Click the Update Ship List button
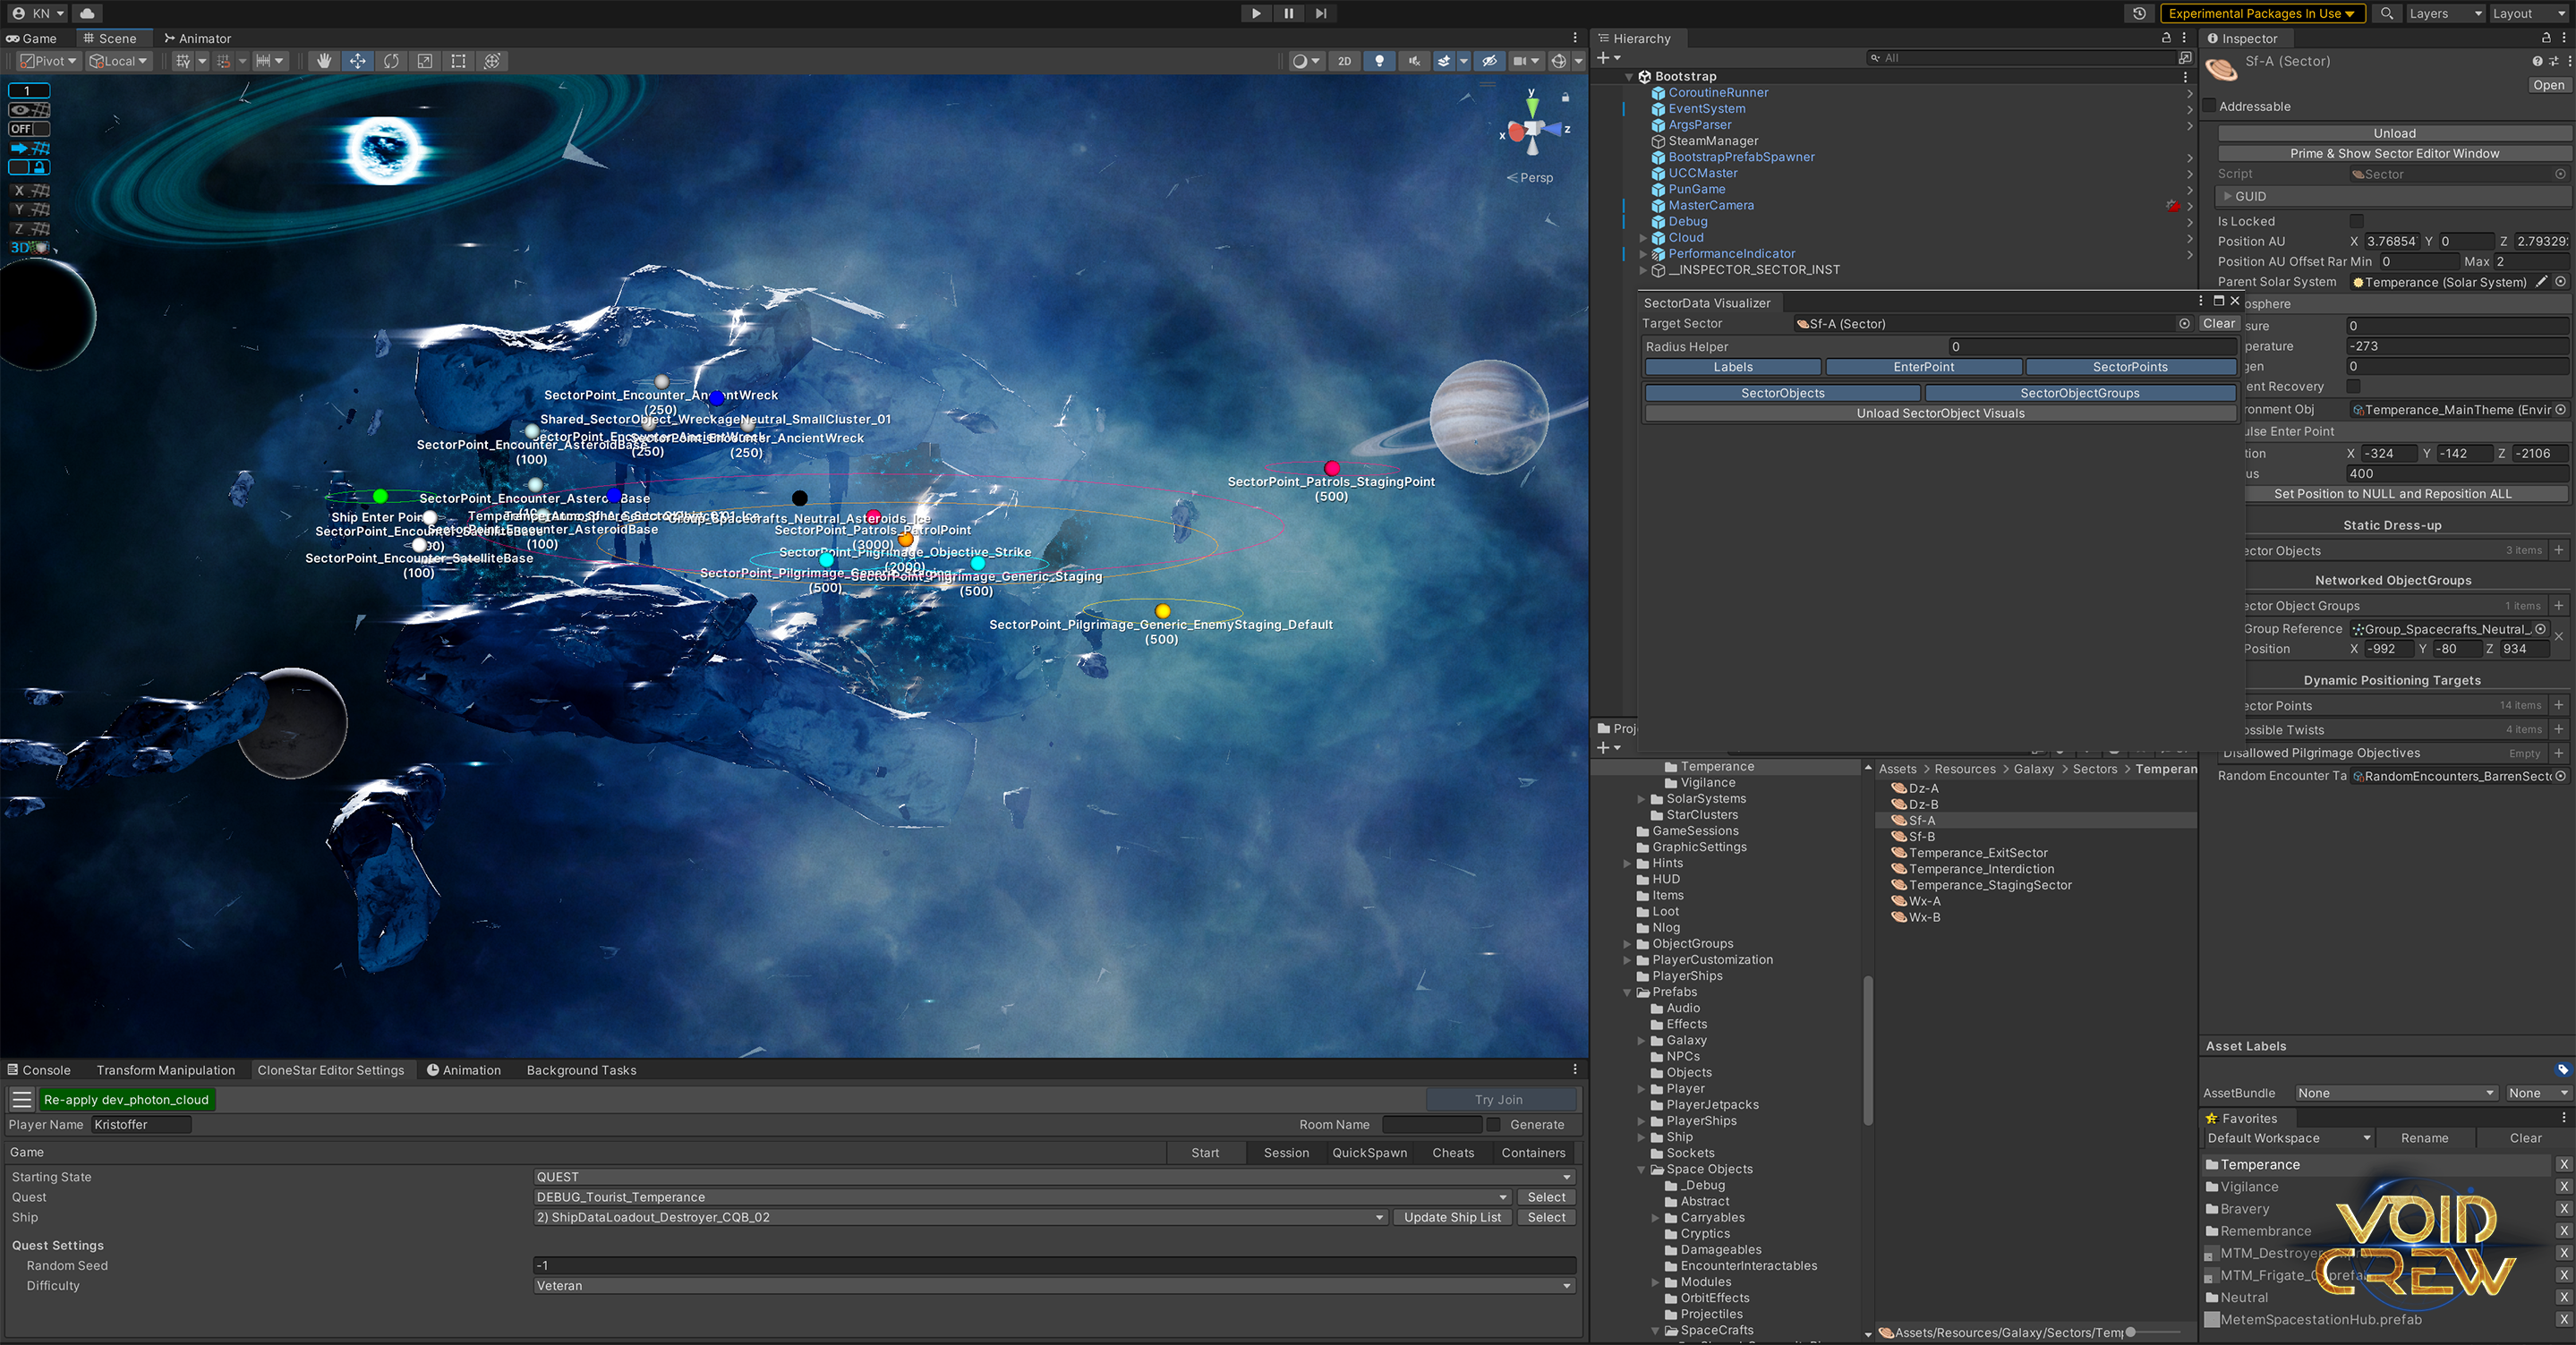 click(1452, 1217)
